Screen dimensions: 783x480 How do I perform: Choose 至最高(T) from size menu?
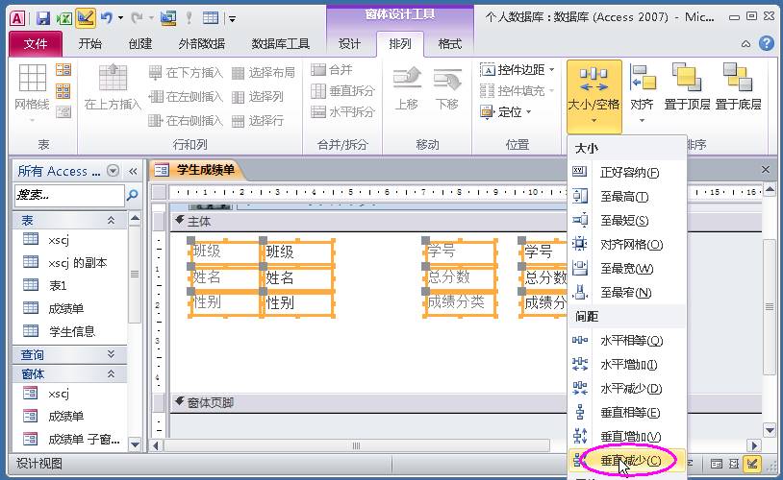(627, 197)
